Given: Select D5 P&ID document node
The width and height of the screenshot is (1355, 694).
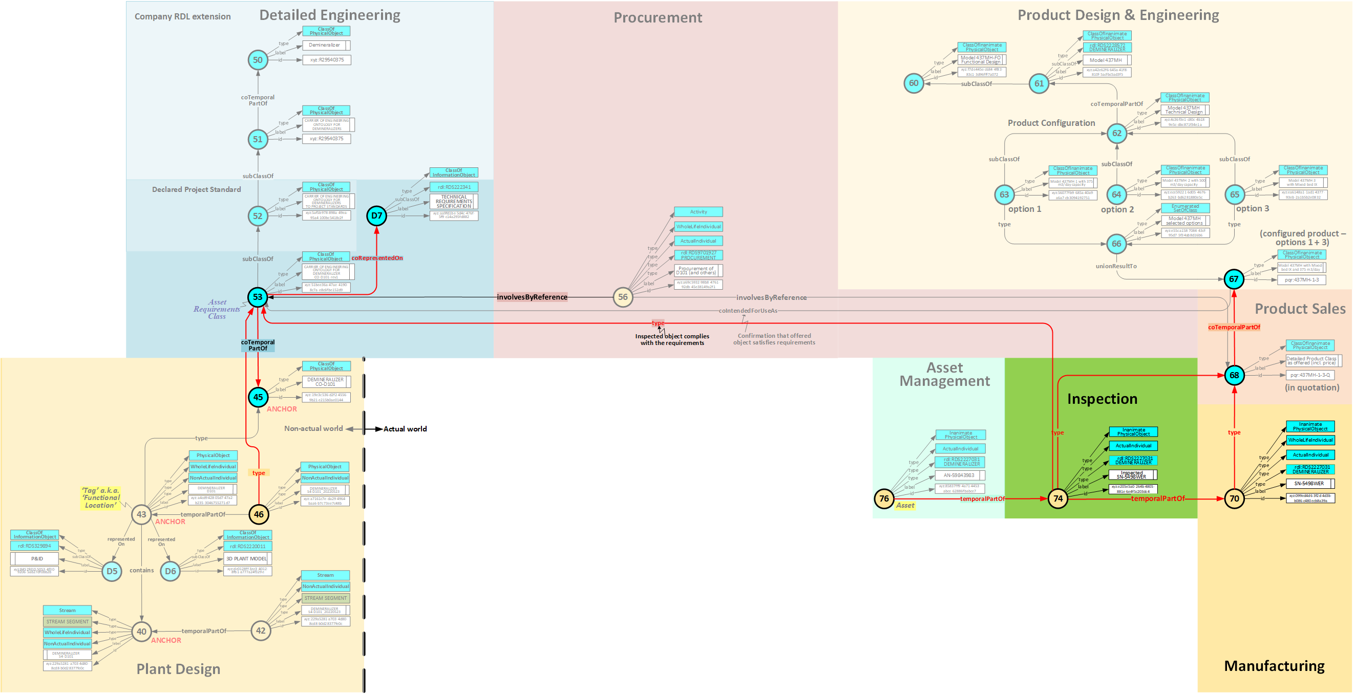Looking at the screenshot, I should pyautogui.click(x=112, y=572).
